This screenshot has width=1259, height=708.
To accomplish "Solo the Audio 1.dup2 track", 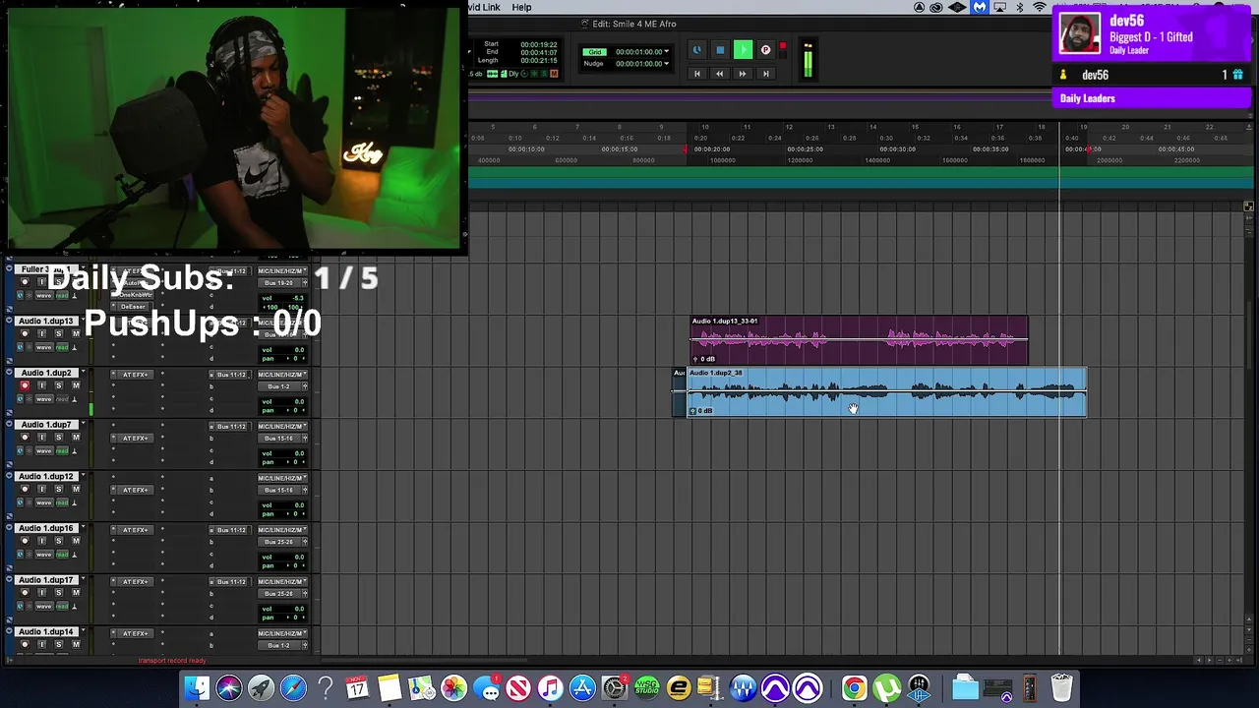I will pyautogui.click(x=58, y=385).
